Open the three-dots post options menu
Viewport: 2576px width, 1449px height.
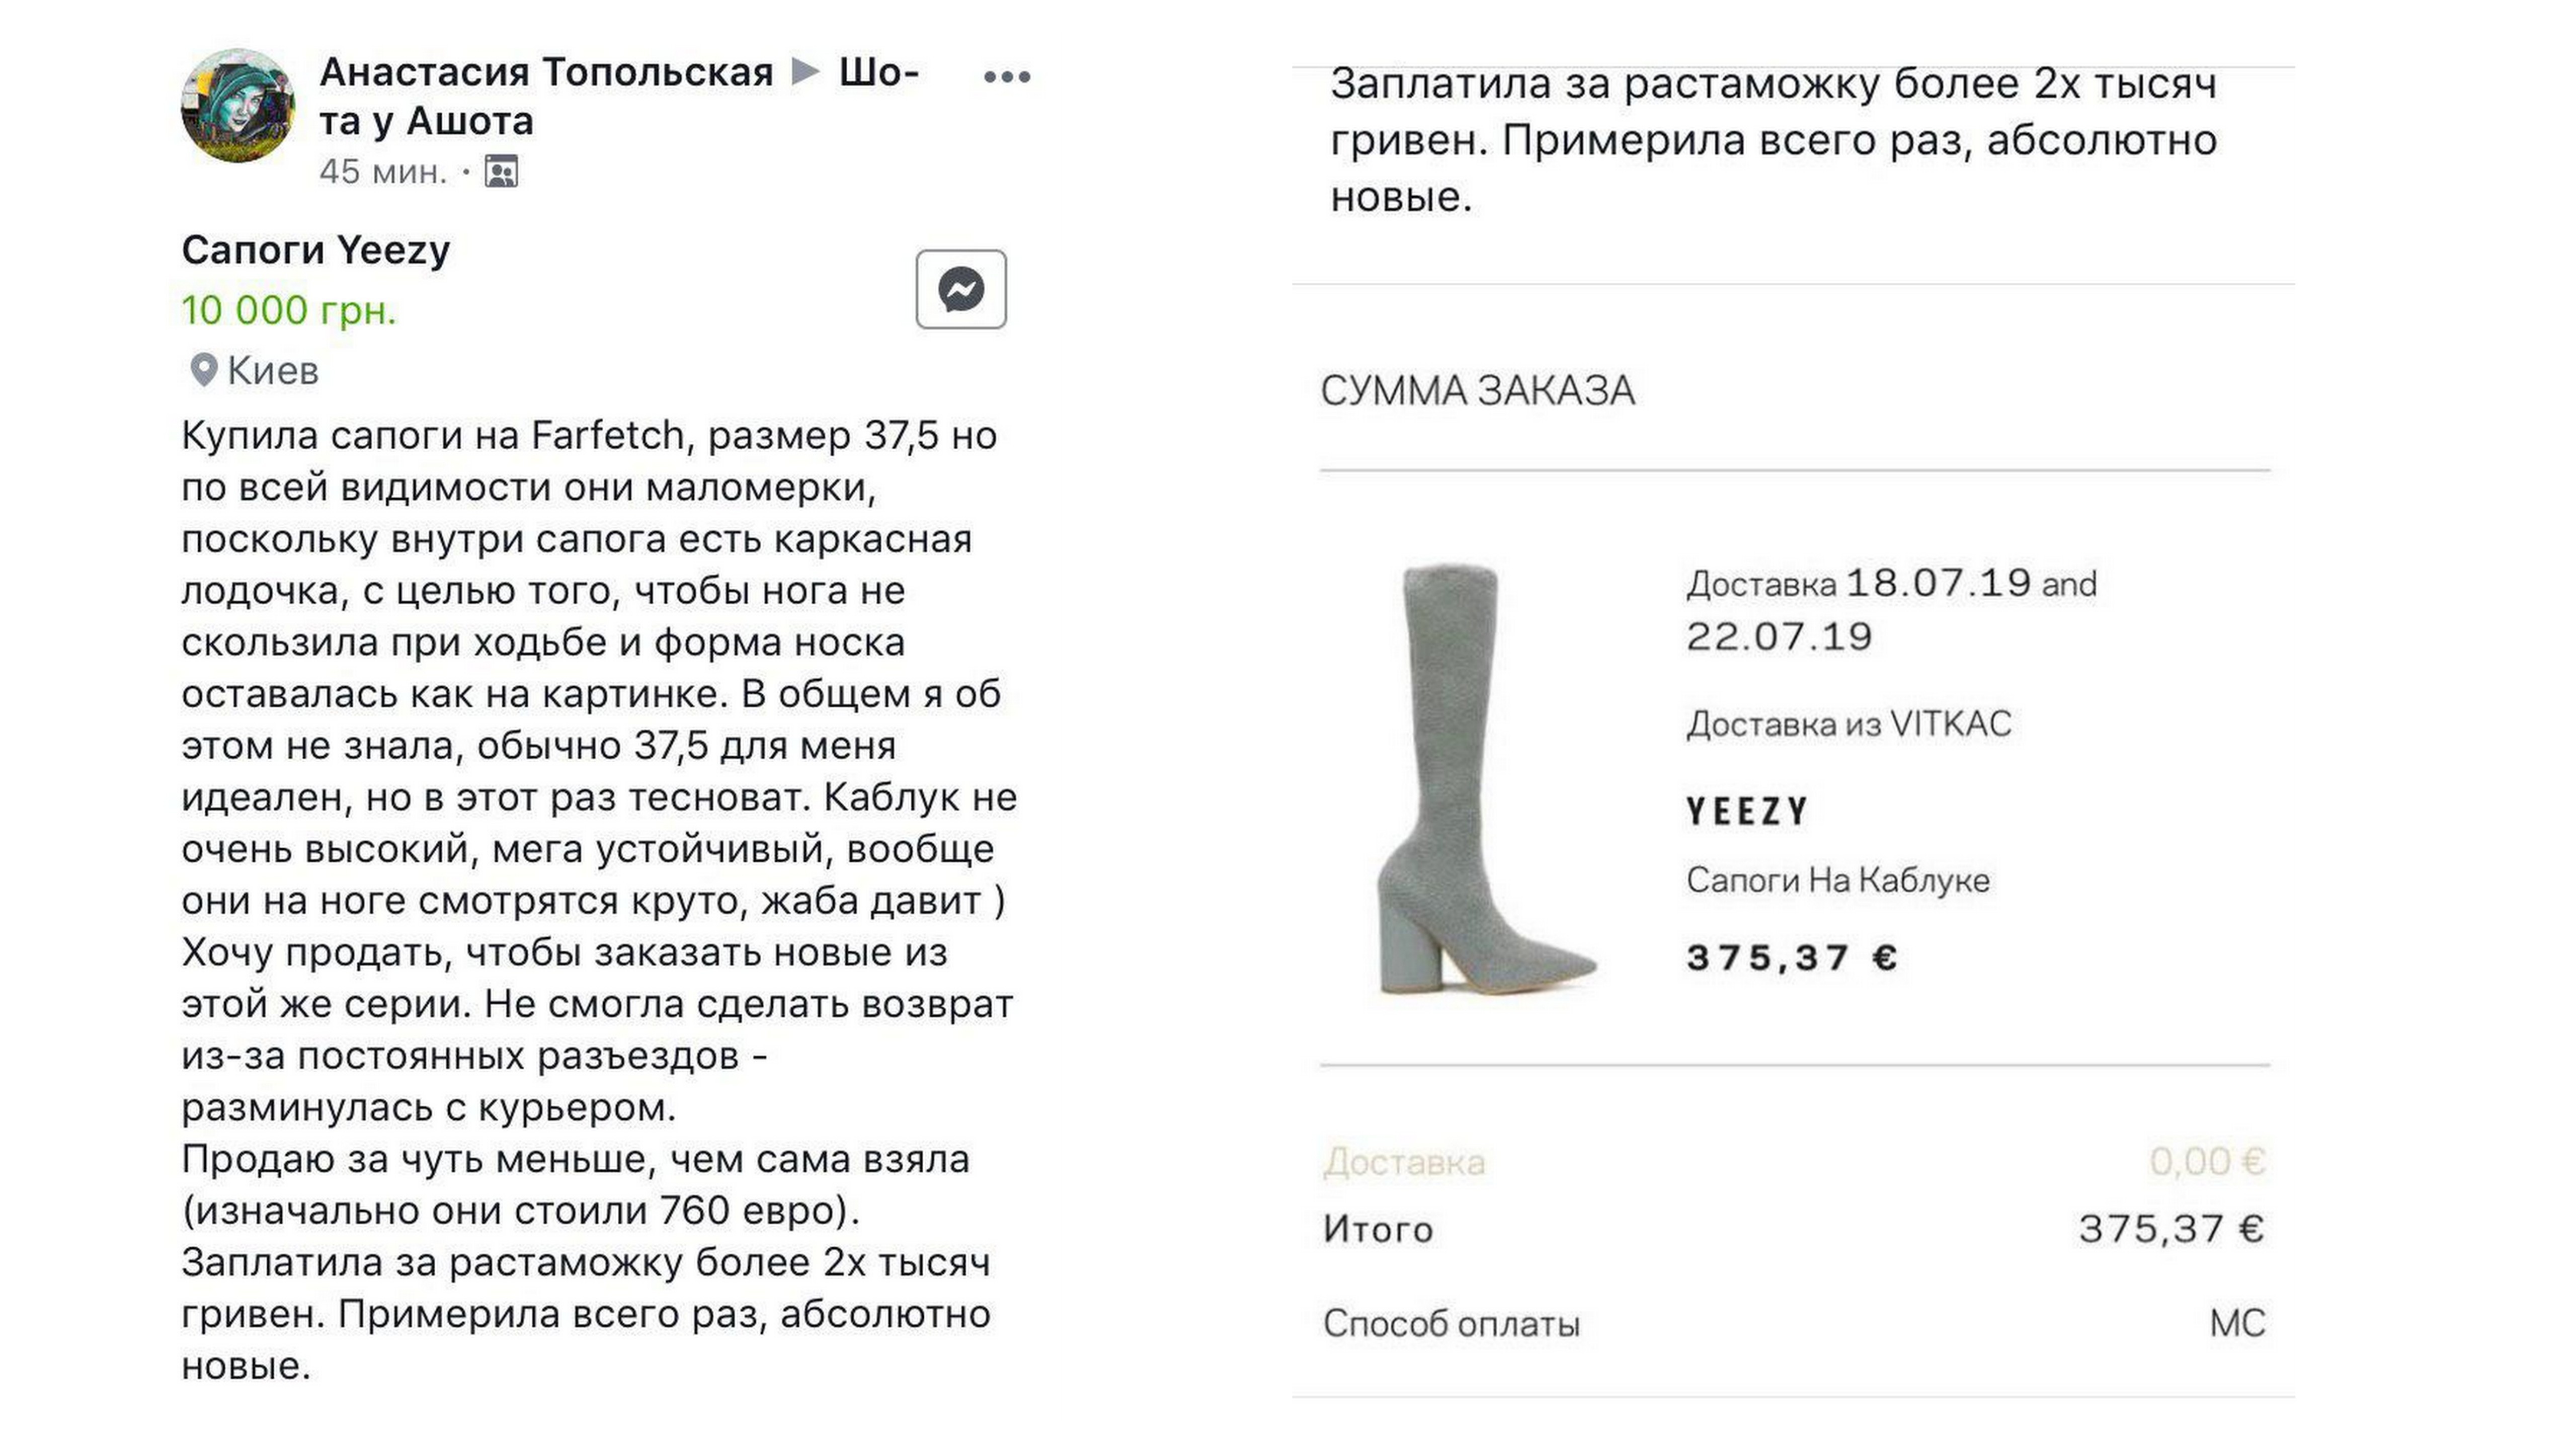pyautogui.click(x=1006, y=77)
